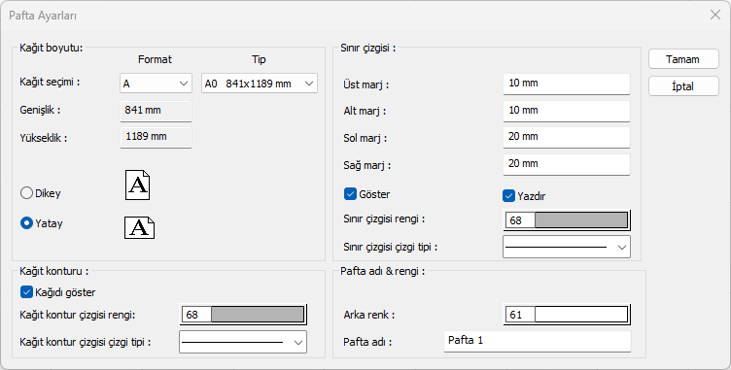This screenshot has height=370, width=731.
Task: Open the Arka renk color swatch
Action: 567,315
